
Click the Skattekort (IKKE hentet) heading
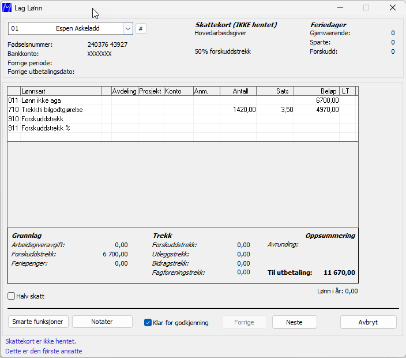pos(236,25)
